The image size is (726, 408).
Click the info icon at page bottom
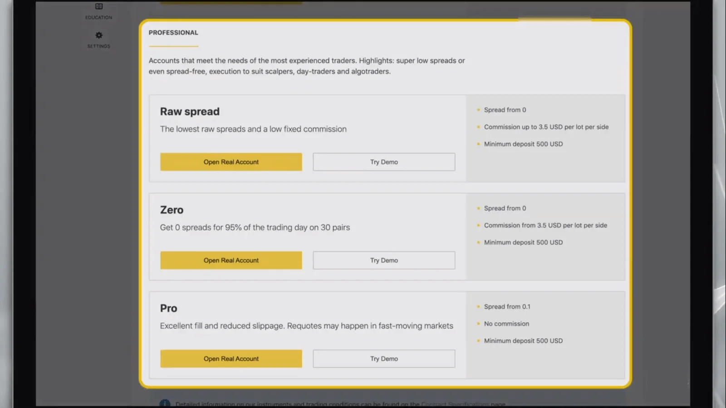coord(165,403)
